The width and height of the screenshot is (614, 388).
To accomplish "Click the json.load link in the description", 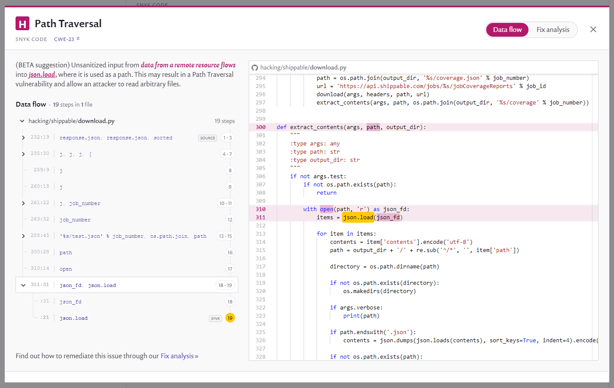I will pos(42,75).
